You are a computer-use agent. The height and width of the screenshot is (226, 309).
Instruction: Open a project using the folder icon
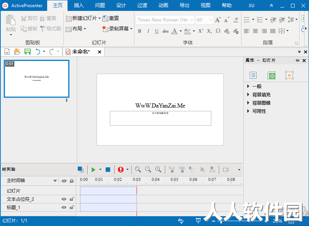pyautogui.click(x=17, y=52)
